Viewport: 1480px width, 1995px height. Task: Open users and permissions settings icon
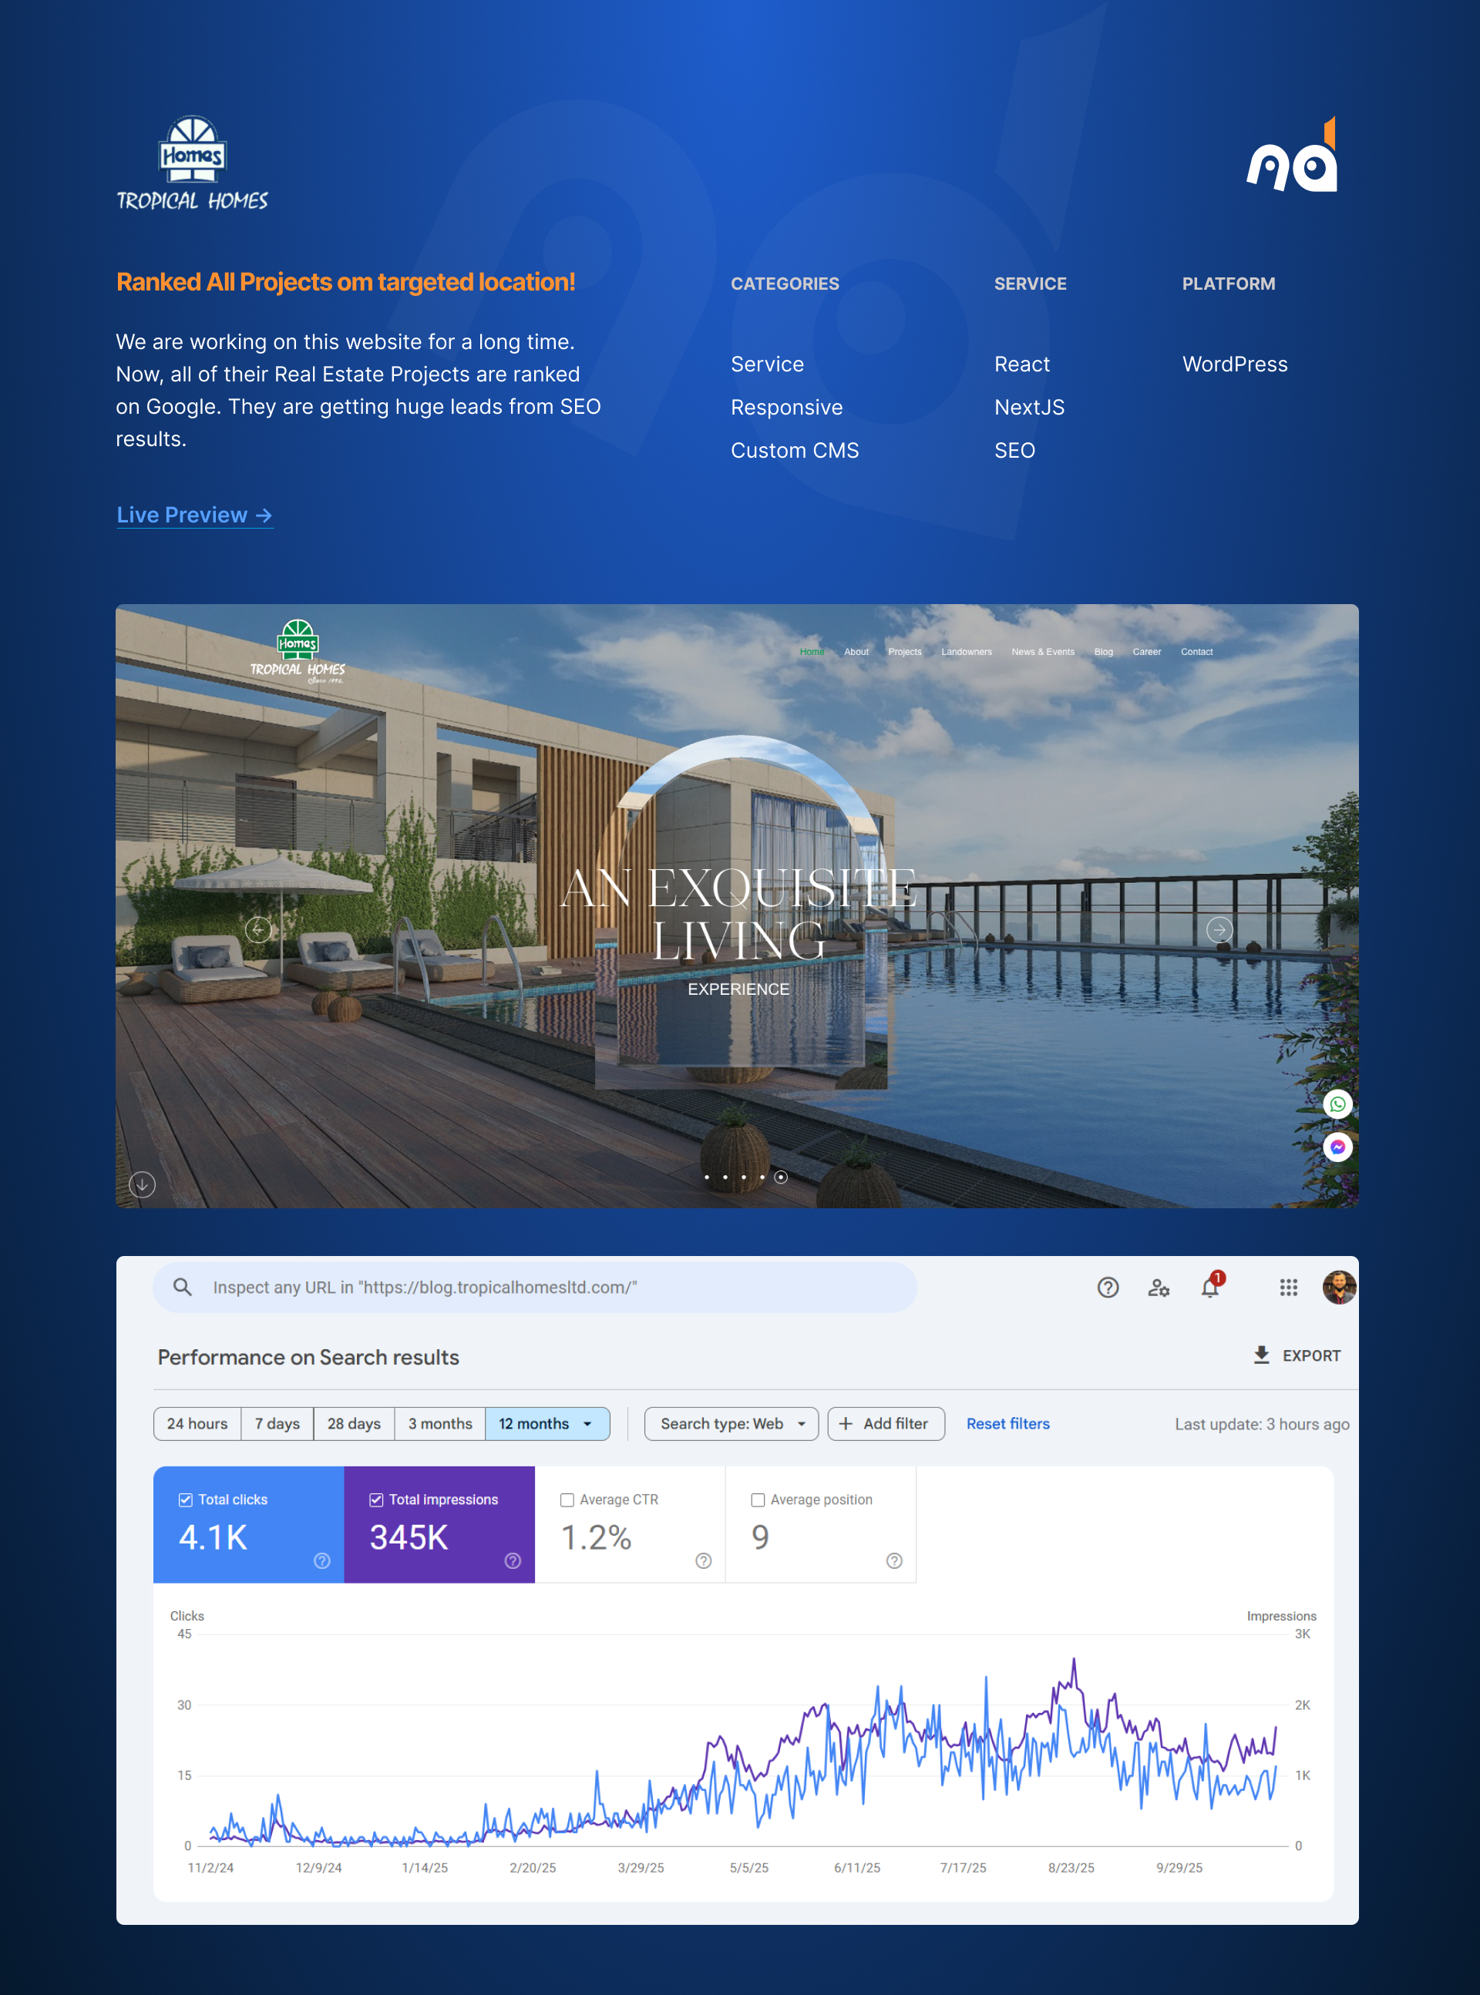(1159, 1288)
